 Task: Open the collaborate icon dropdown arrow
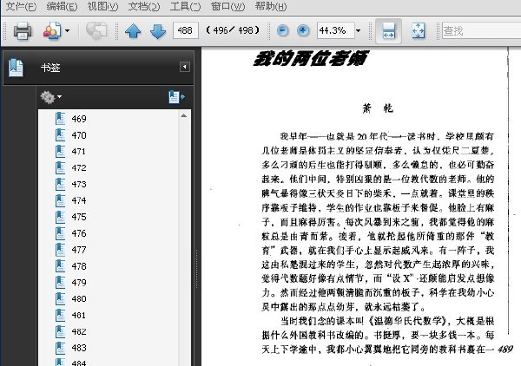click(x=67, y=31)
